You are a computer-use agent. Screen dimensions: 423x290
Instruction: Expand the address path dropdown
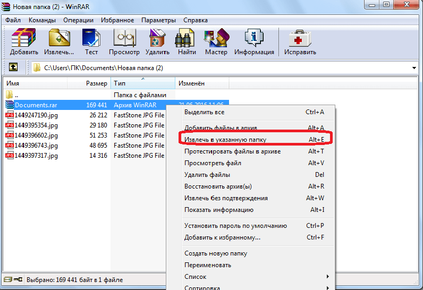(x=414, y=68)
